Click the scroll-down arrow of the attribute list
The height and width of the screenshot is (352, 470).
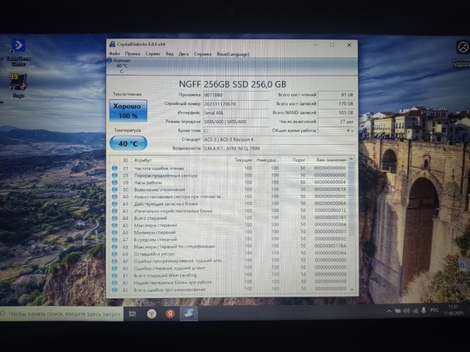(352, 289)
